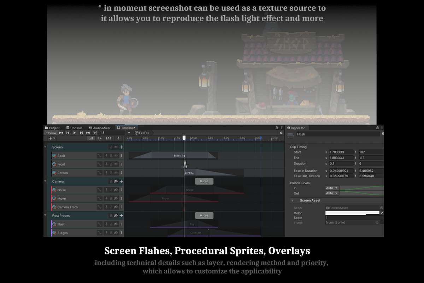Jump to end of Timeline
Viewport: 424px width, 283px height.
(88, 133)
